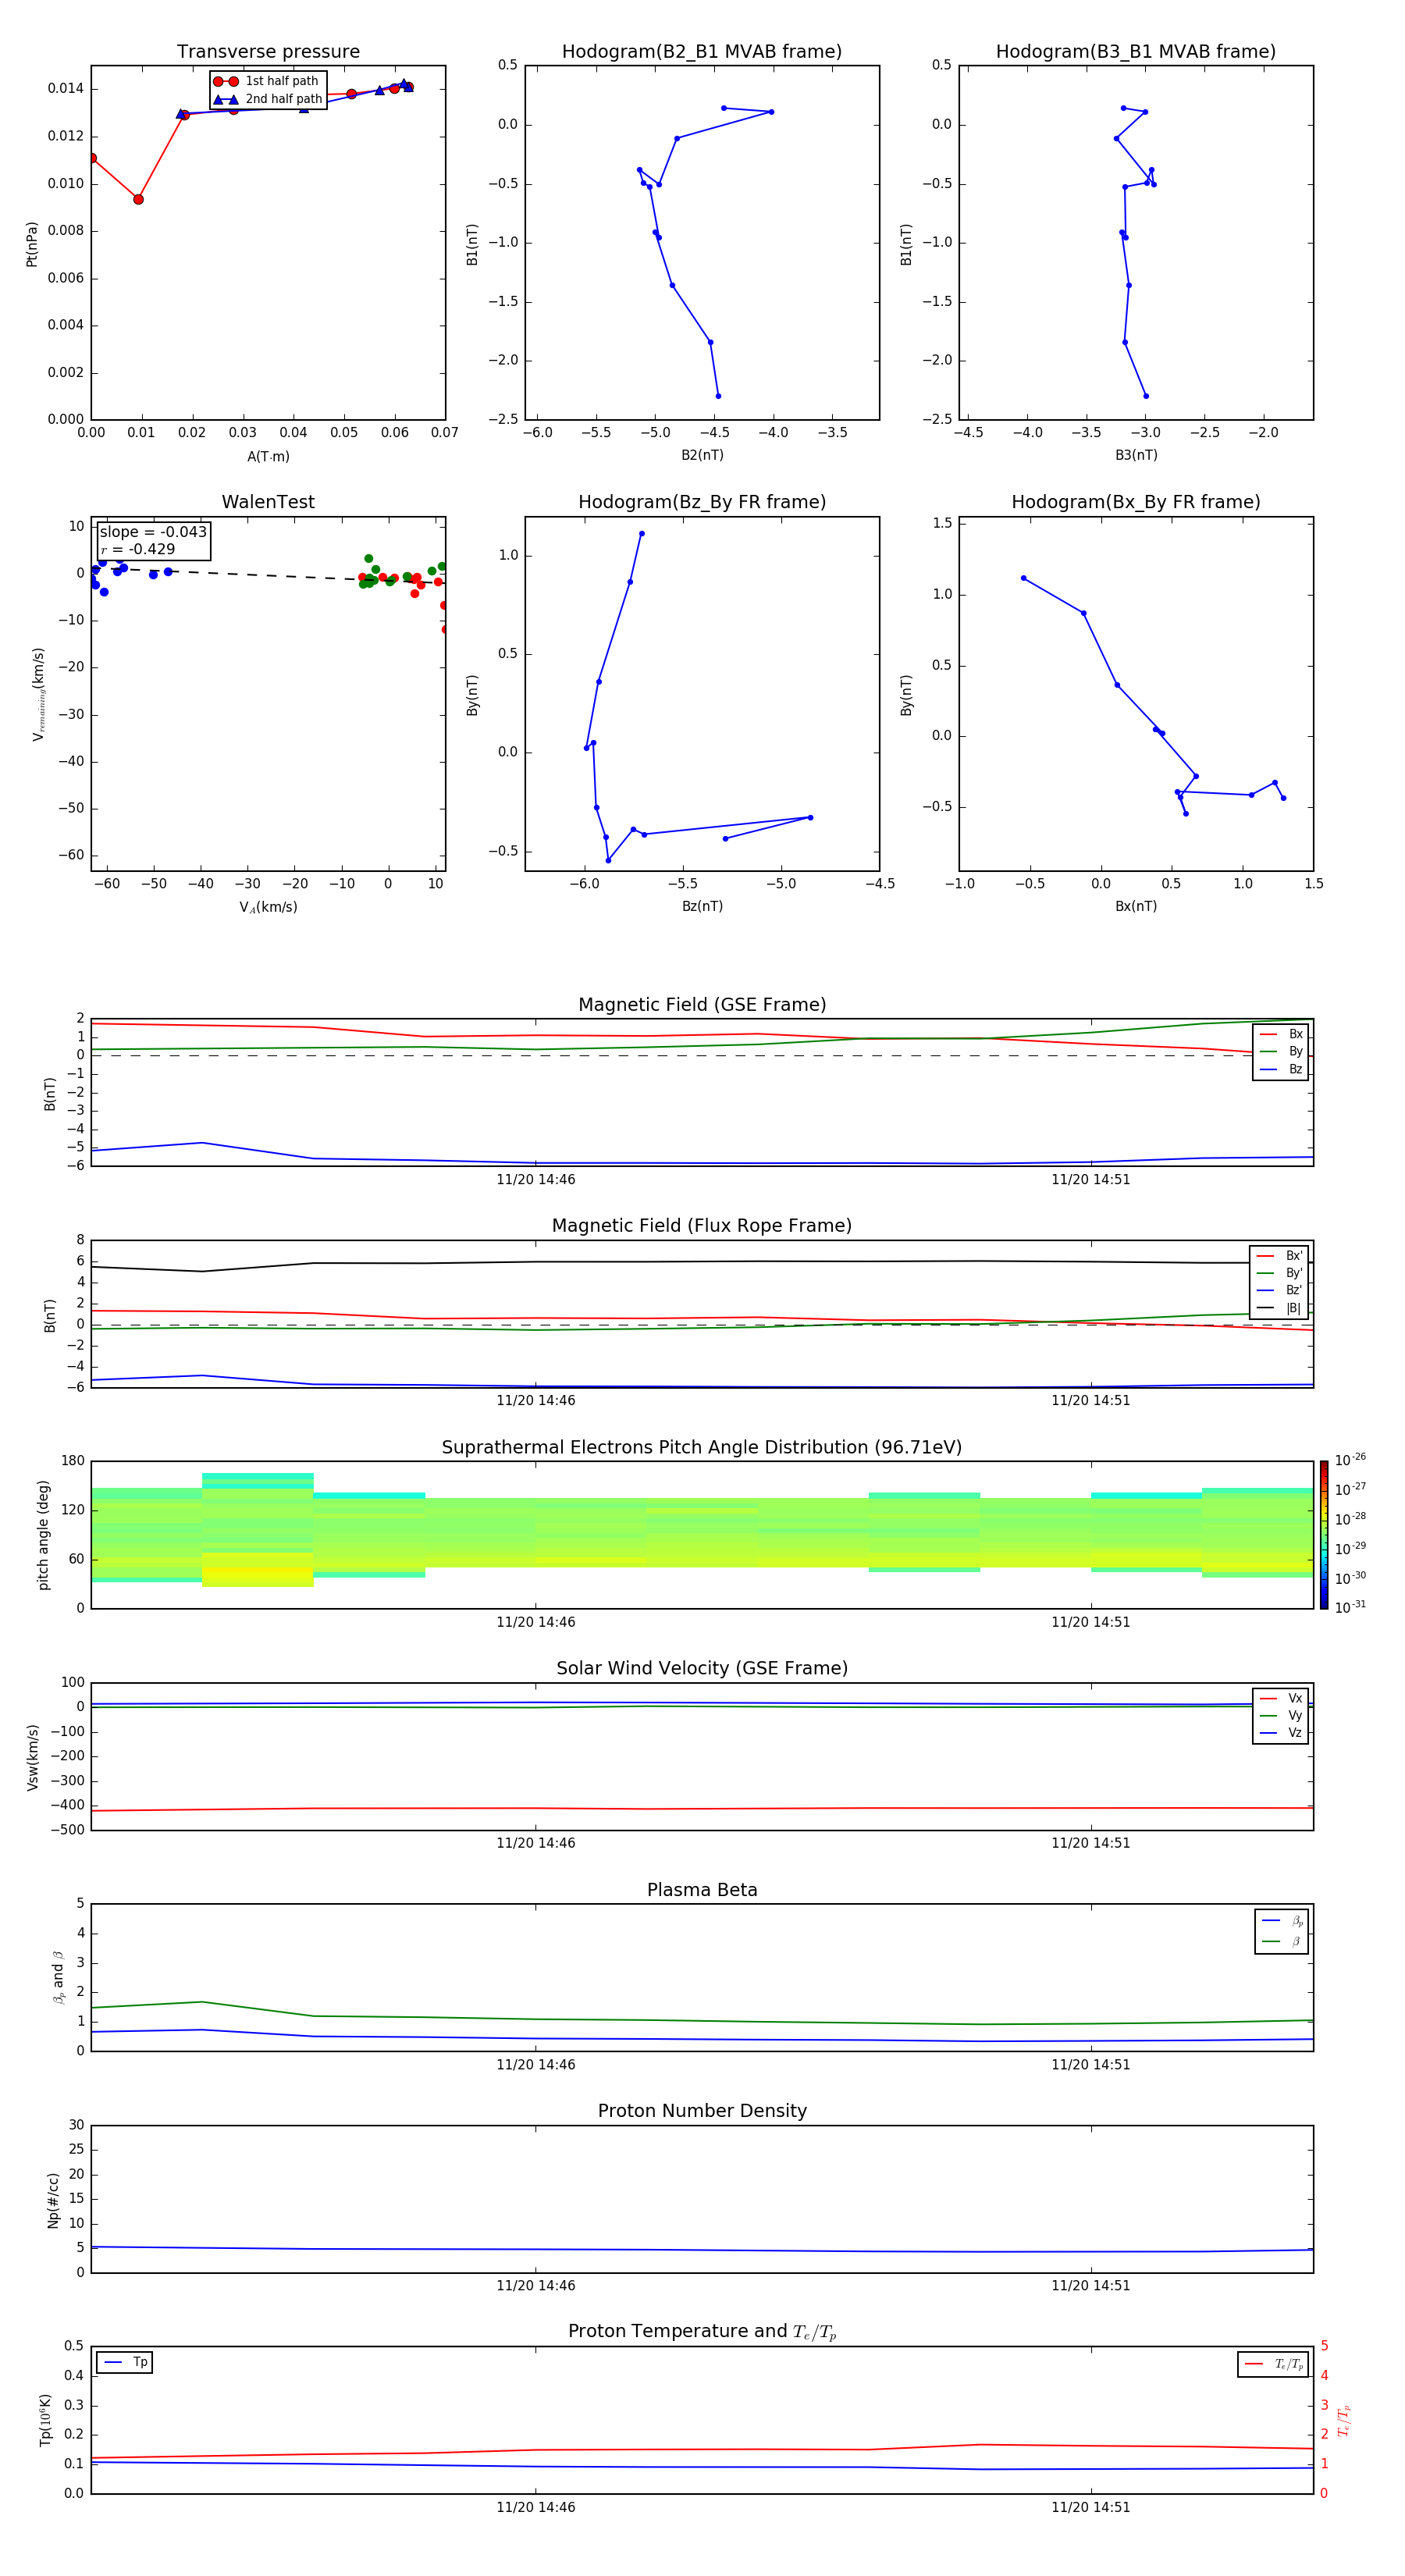The height and width of the screenshot is (2576, 1405).
Task: Select the '1st half path' legend entry
Action: [x=266, y=81]
